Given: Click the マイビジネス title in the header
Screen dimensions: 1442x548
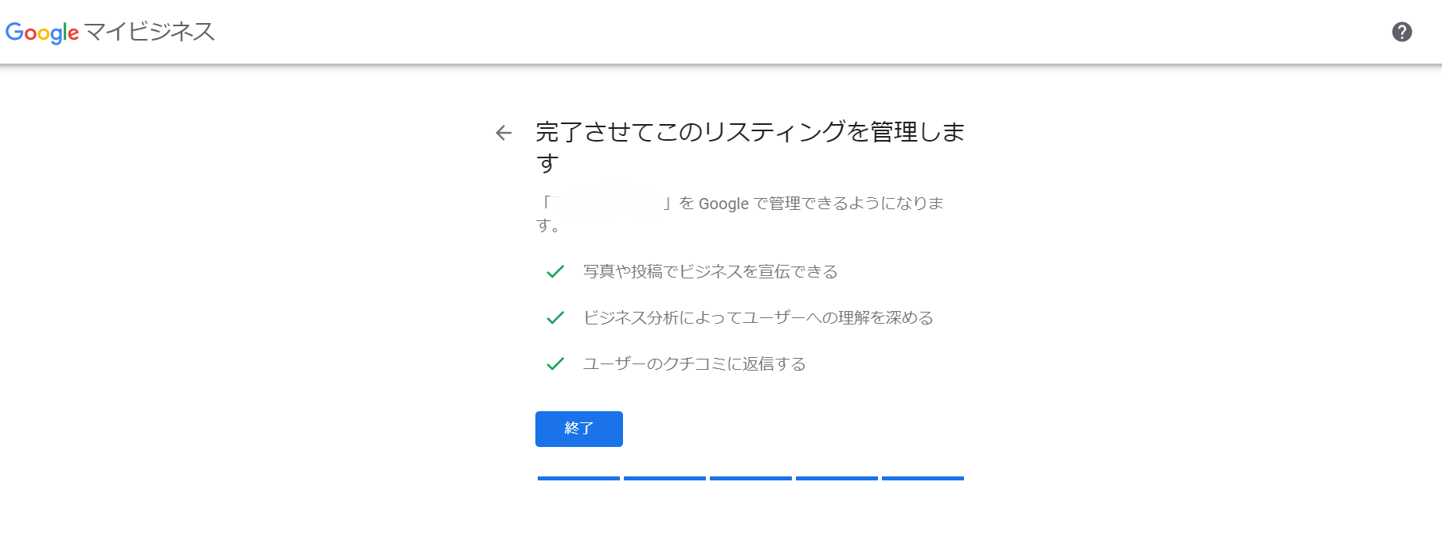Looking at the screenshot, I should [x=150, y=32].
